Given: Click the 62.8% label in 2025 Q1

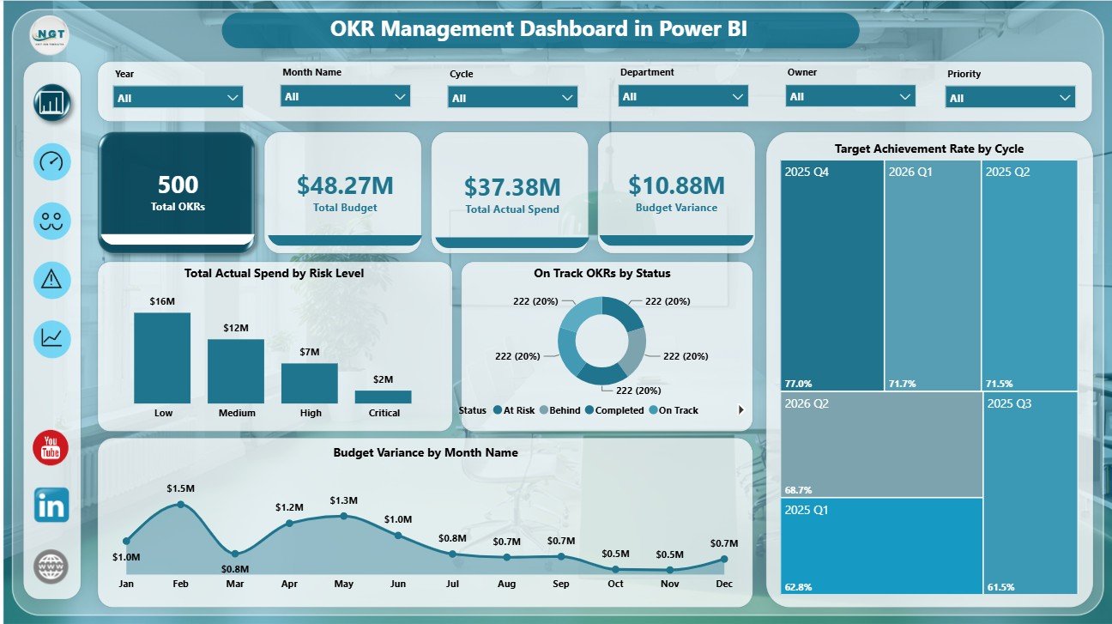Looking at the screenshot, I should tap(797, 586).
